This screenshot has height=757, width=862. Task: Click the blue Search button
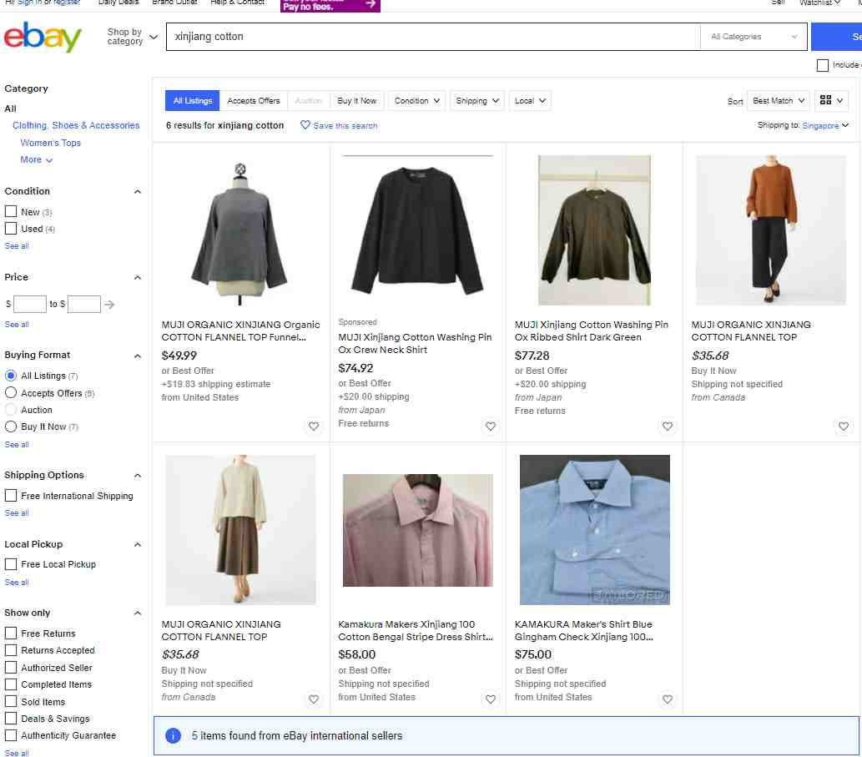[x=837, y=37]
